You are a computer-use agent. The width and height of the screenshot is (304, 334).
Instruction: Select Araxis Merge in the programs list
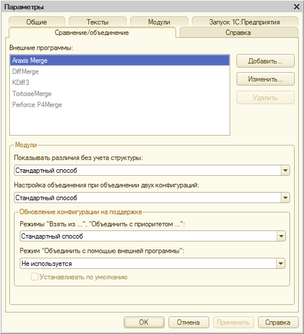[x=120, y=61]
